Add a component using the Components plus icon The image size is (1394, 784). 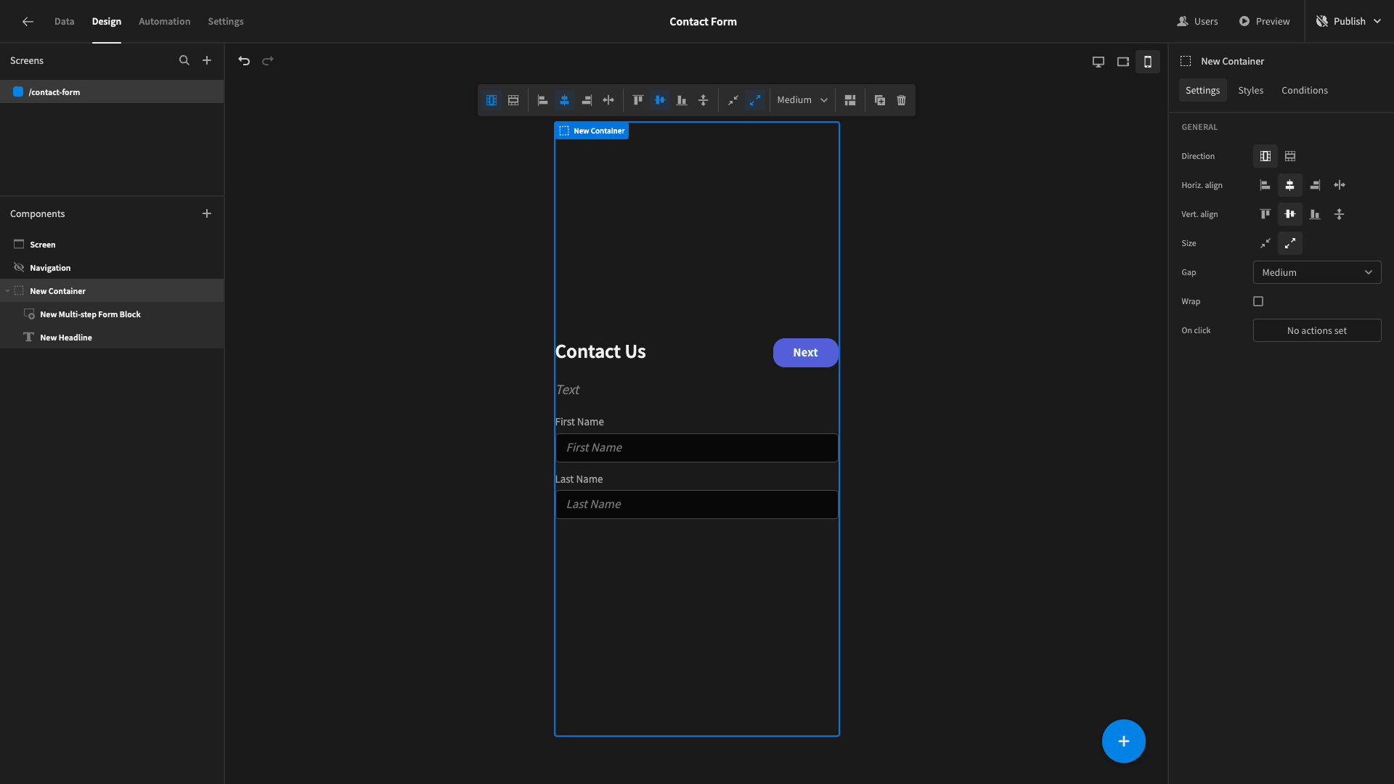(207, 213)
